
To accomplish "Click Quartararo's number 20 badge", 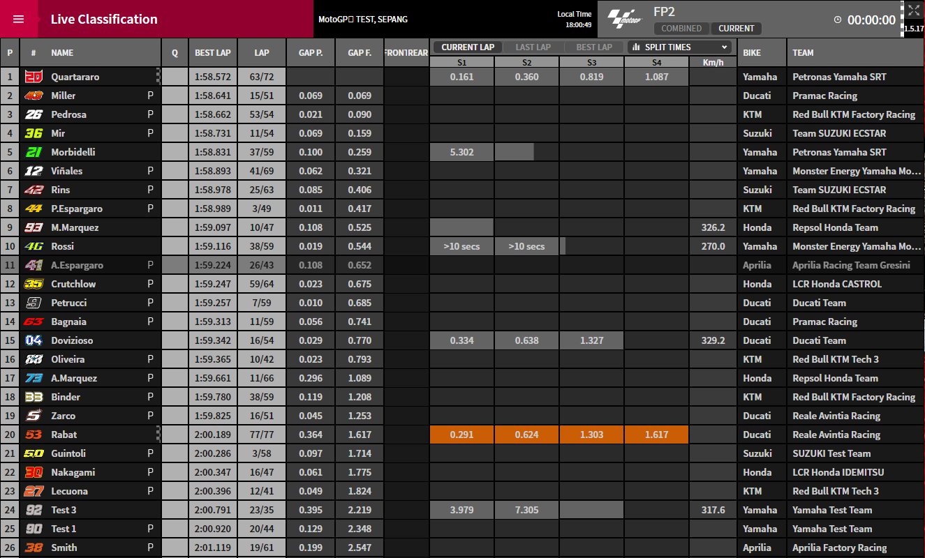I will [34, 77].
